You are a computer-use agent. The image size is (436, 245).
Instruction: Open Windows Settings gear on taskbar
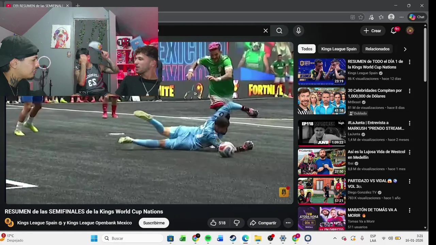pos(283,238)
